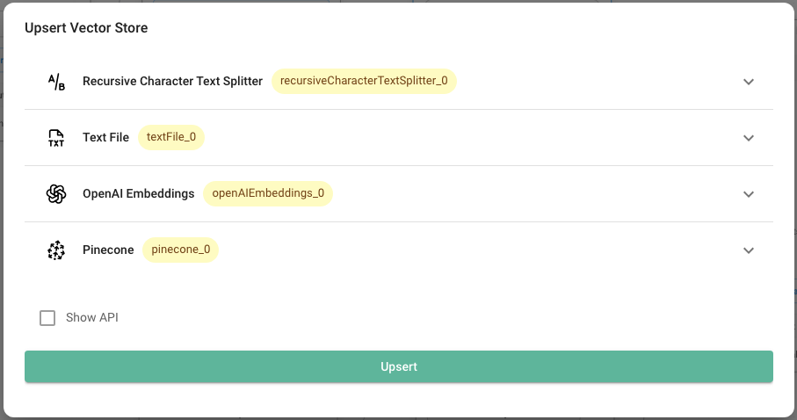The height and width of the screenshot is (420, 797).
Task: Expand the Text File row chevron
Action: tap(749, 138)
